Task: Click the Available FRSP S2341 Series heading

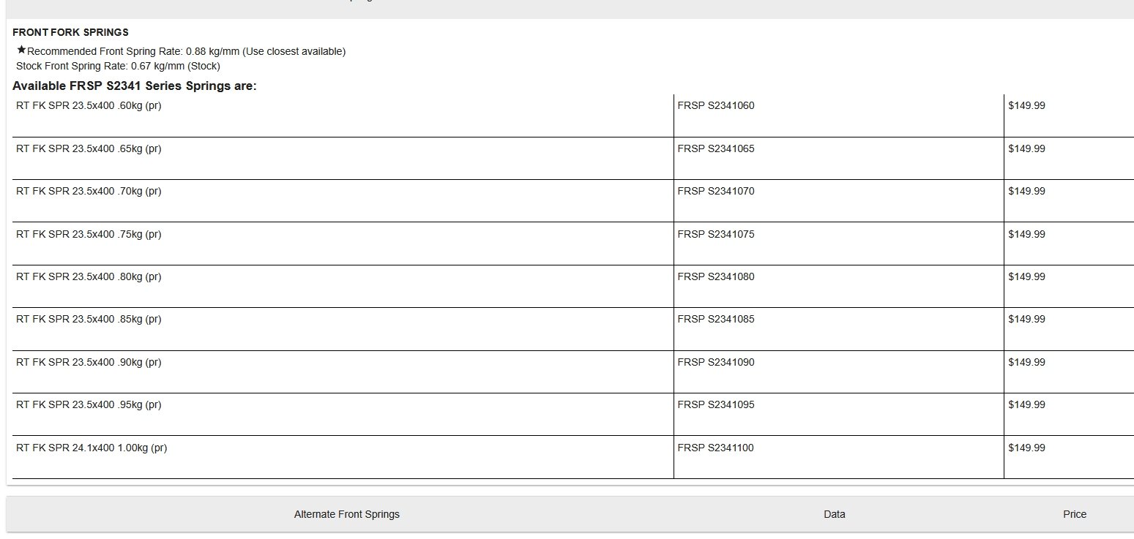Action: pyautogui.click(x=134, y=86)
